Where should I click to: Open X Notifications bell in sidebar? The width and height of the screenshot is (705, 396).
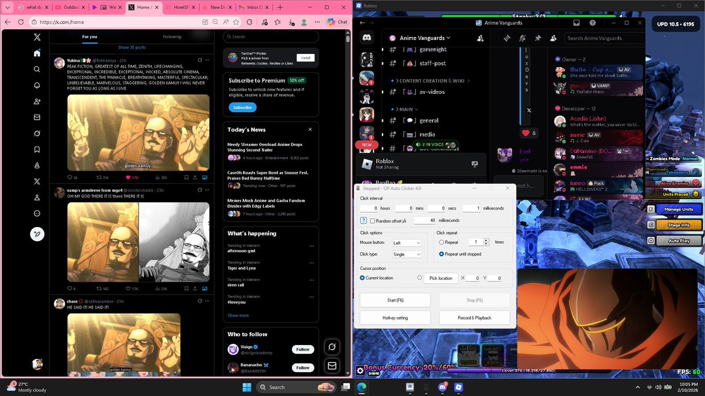[37, 85]
